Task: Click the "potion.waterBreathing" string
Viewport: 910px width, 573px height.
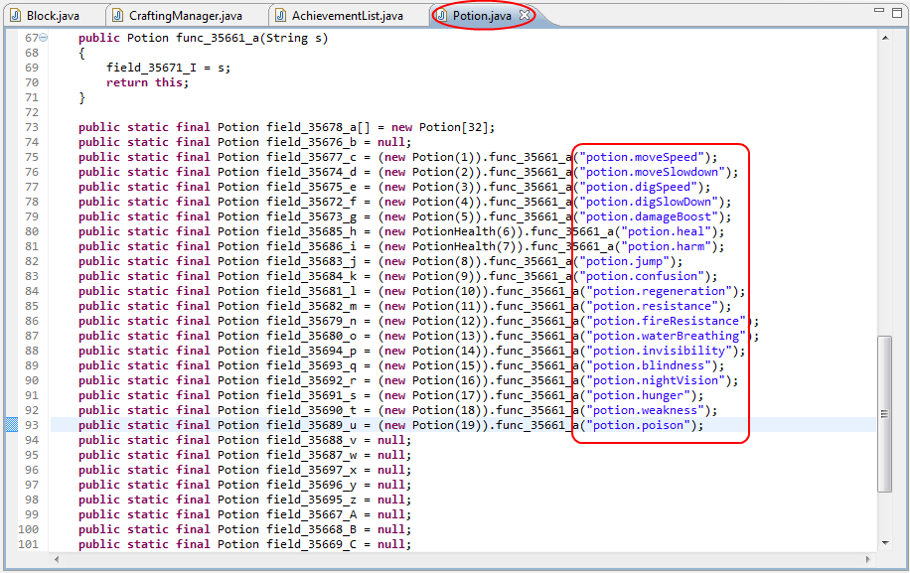Action: click(666, 336)
